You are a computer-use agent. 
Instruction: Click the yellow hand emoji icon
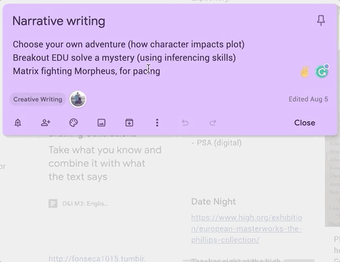tap(305, 71)
